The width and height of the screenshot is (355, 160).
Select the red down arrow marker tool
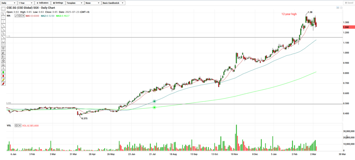point(3,76)
